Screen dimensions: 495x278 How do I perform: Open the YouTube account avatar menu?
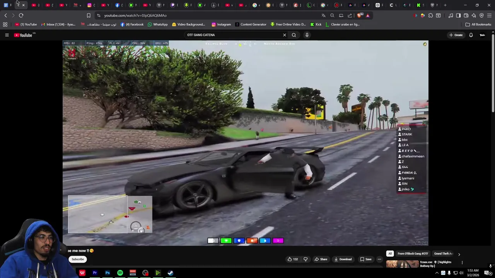pyautogui.click(x=482, y=35)
